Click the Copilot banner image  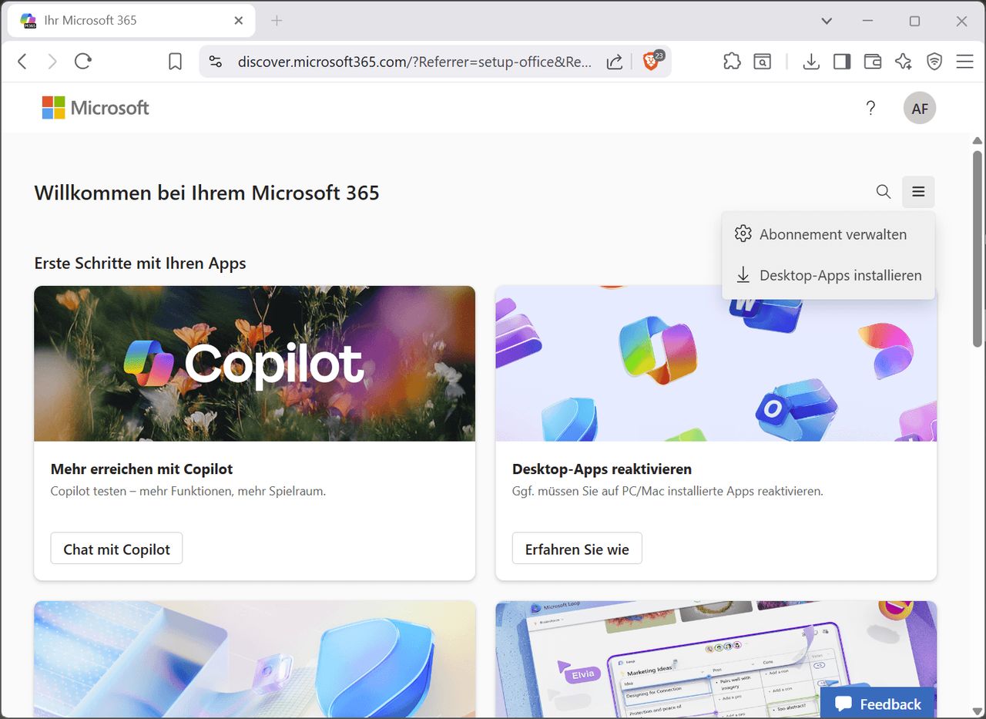[255, 364]
